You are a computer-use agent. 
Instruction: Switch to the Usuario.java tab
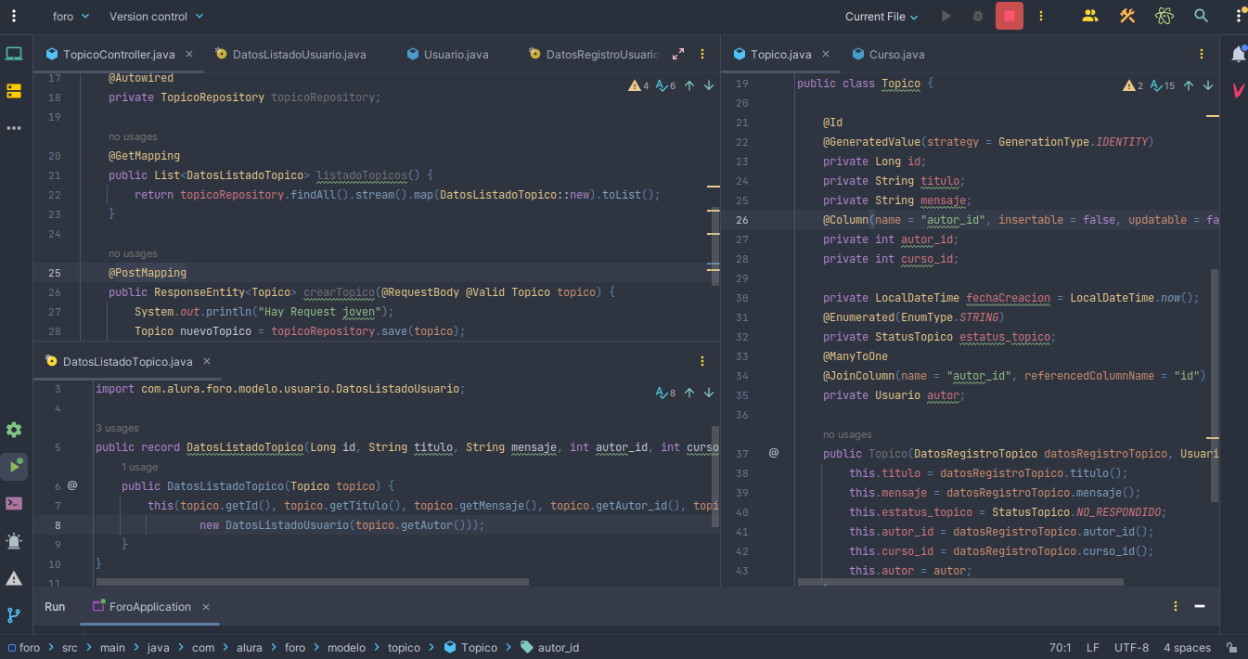(x=456, y=55)
